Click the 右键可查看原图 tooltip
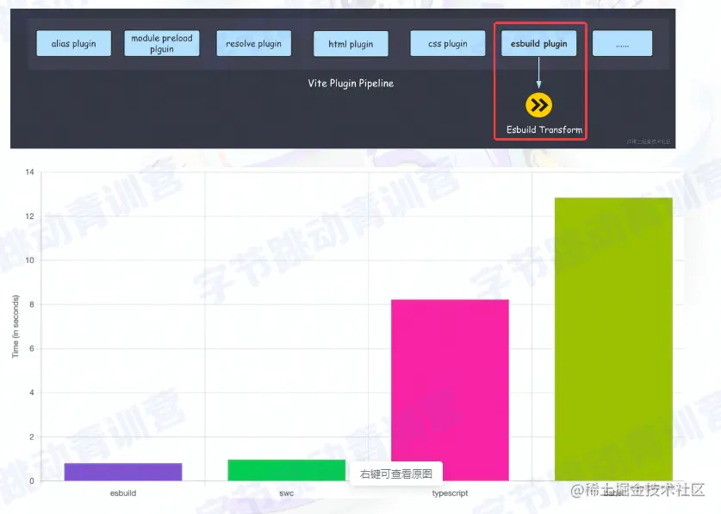Viewport: 721px width, 514px height. tap(396, 474)
